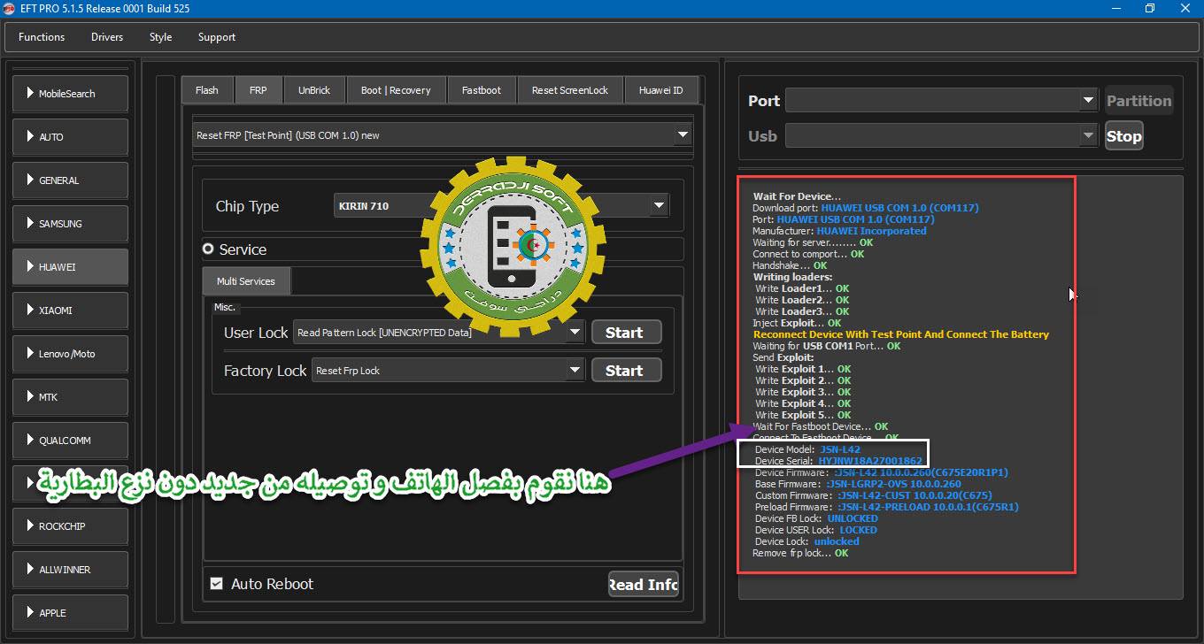
Task: Click the 'Remove frp lock... OK' log line
Action: click(800, 553)
